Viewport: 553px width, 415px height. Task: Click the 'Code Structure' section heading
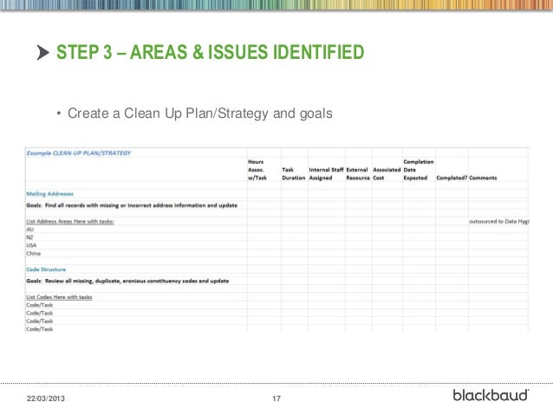[x=45, y=269]
